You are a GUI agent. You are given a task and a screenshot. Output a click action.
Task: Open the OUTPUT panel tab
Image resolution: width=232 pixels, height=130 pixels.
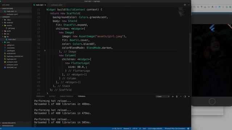[x=52, y=96]
